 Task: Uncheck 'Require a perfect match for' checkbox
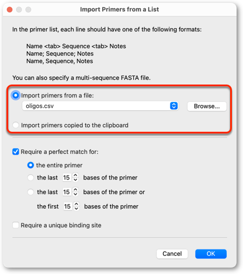click(x=16, y=152)
